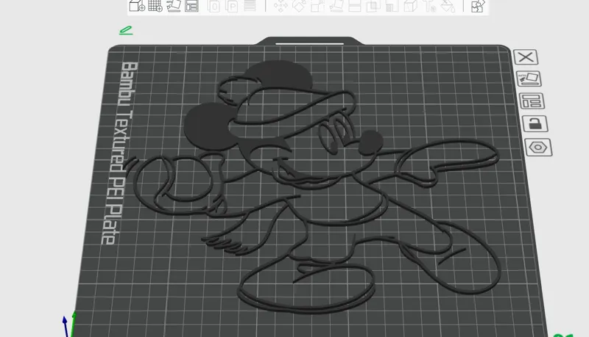Open the Text shape tool

point(429,6)
